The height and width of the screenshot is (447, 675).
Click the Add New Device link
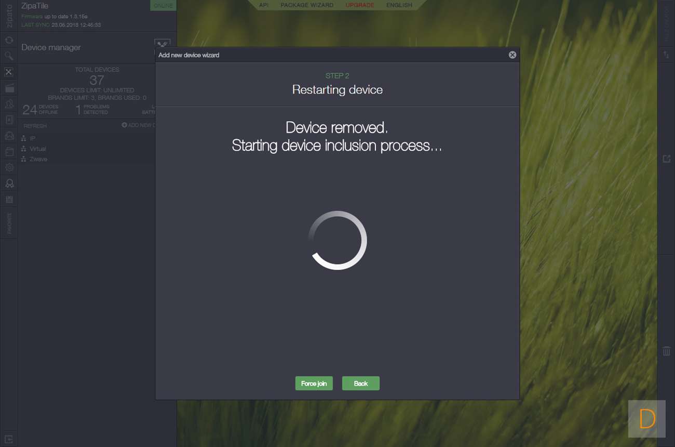click(x=139, y=125)
